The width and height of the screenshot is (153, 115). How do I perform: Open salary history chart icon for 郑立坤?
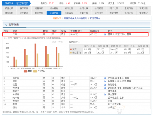click(x=105, y=78)
